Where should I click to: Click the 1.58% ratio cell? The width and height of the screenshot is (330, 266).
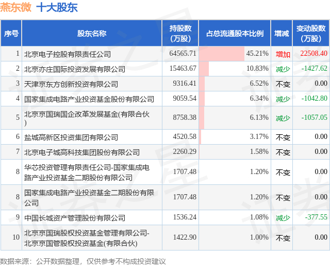pyautogui.click(x=235, y=151)
